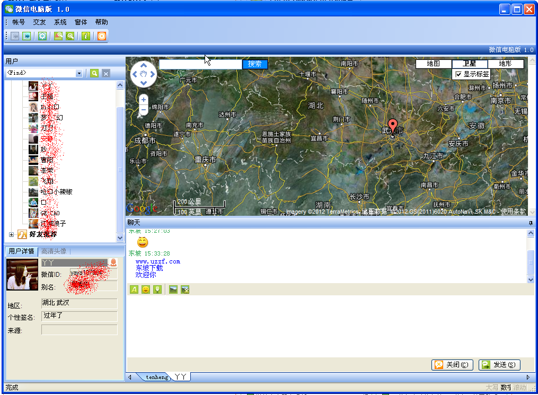This screenshot has height=395, width=538.
Task: Click the send picture icon in chat toolbar
Action: coord(173,289)
